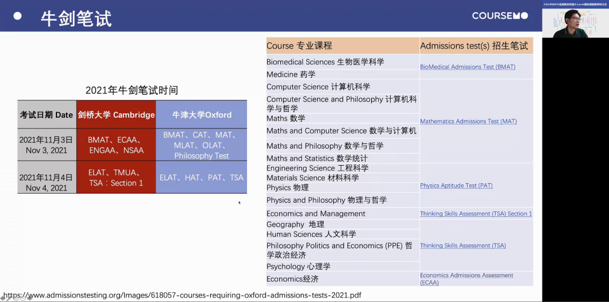Click the Economics and Management row
The height and width of the screenshot is (302, 609).
pyautogui.click(x=343, y=214)
